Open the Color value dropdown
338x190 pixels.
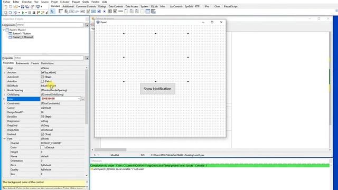click(79, 99)
